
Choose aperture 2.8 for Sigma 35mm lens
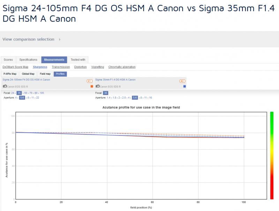click(x=124, y=98)
